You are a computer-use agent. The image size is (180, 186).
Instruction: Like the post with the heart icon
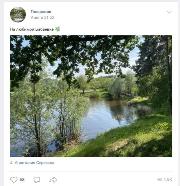point(14,180)
